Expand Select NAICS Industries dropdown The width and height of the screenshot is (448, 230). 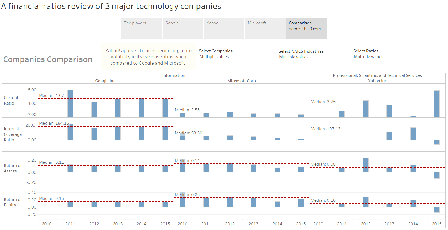[294, 57]
